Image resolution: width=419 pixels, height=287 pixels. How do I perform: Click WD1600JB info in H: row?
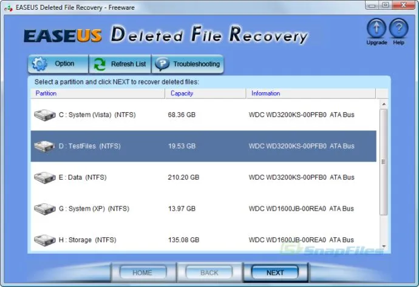[x=301, y=240]
